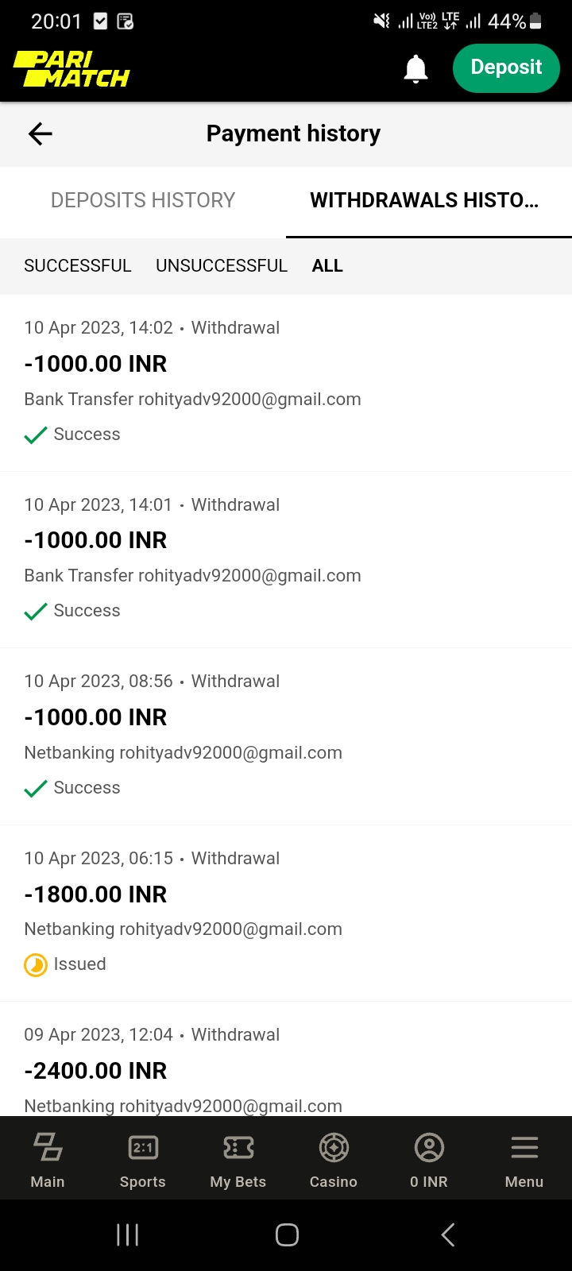Filter by Successful transactions

tap(78, 266)
